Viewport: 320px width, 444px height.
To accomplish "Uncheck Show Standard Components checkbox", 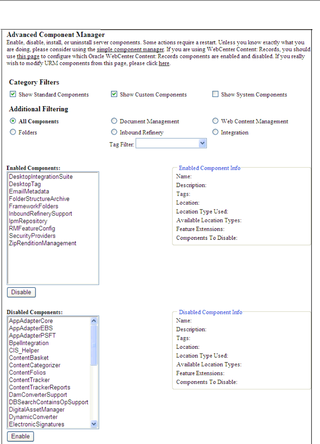I will coord(13,94).
